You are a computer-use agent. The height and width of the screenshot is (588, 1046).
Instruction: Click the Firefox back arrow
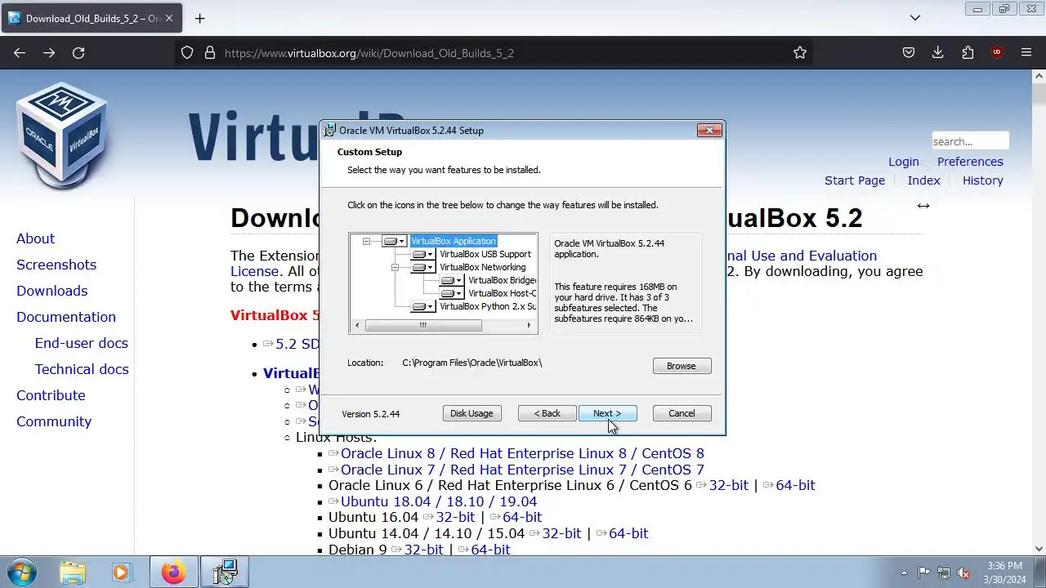coord(20,53)
